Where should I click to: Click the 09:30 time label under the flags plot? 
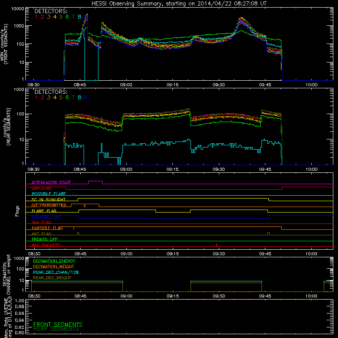click(219, 254)
